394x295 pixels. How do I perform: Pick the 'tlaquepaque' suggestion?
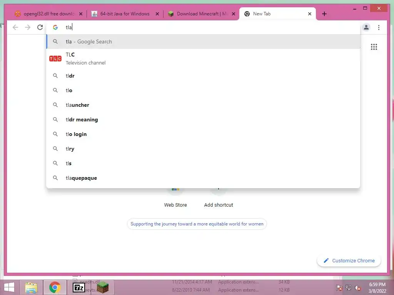coord(203,178)
